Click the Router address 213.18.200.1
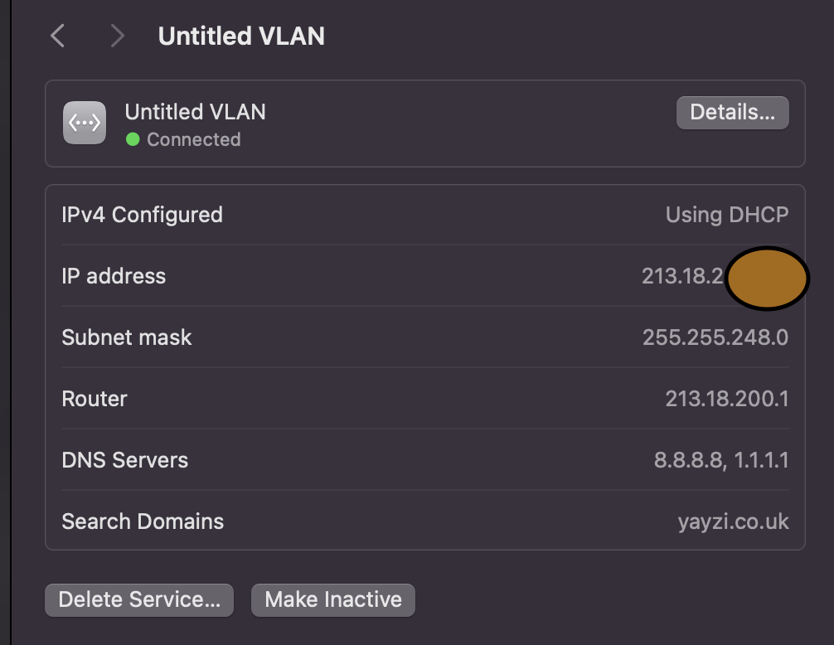834x645 pixels. (726, 399)
